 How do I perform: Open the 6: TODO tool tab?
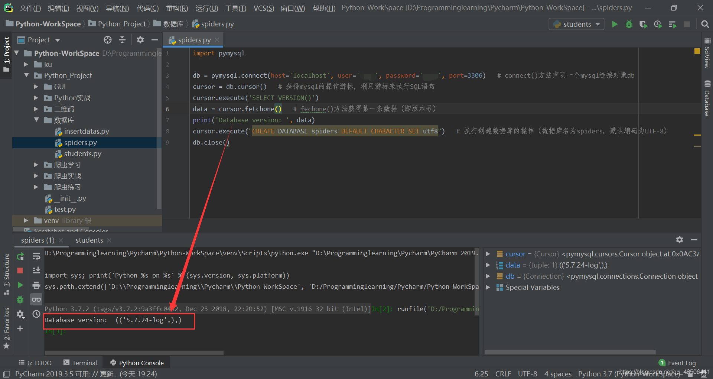[x=35, y=363]
